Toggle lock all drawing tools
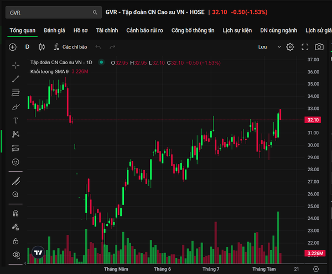 click(x=15, y=241)
